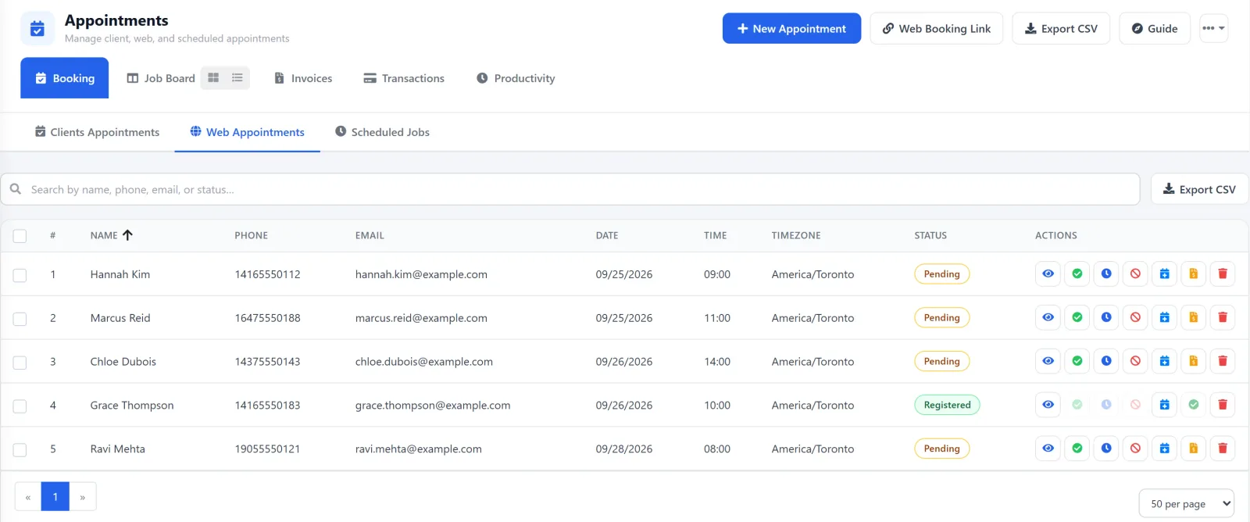Tick the select-all checkbox in table header
Viewport: 1250px width, 522px height.
(x=20, y=236)
